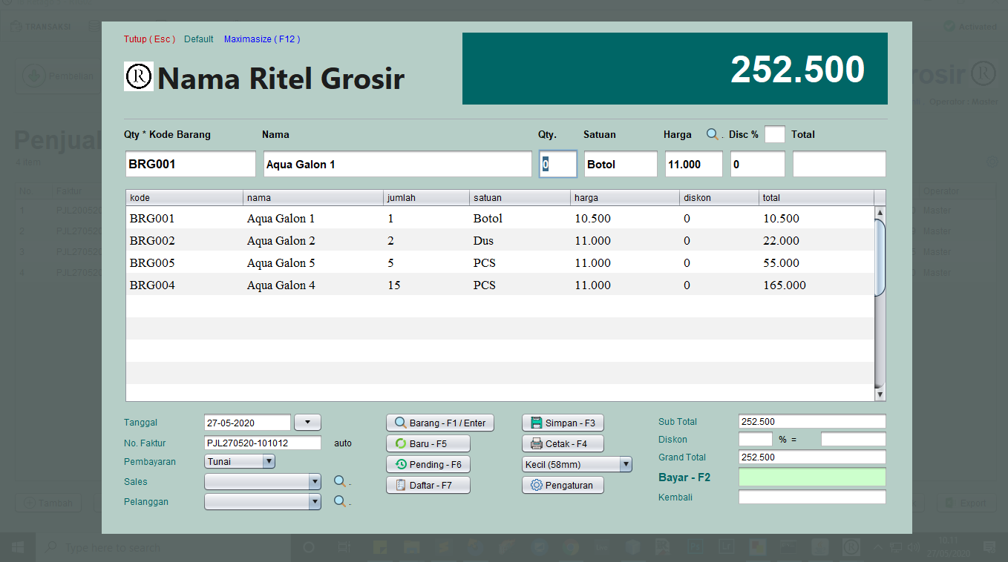
Task: Click the Qty. input field
Action: pos(557,164)
